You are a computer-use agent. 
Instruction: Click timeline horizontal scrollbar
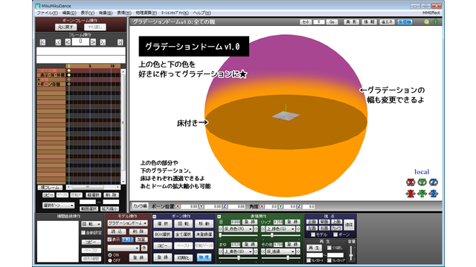click(x=93, y=187)
